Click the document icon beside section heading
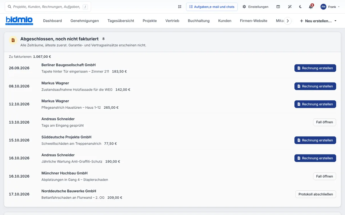Image resolution: width=345 pixels, height=215 pixels. coord(13,40)
